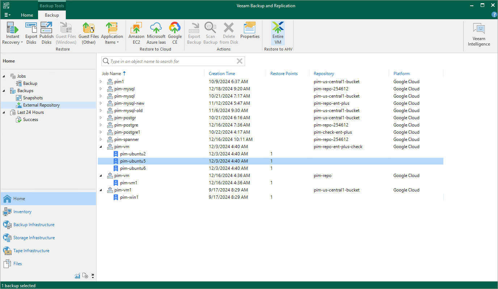This screenshot has height=289, width=498.
Task: Expand the pim-spanner job row
Action: coord(101,139)
